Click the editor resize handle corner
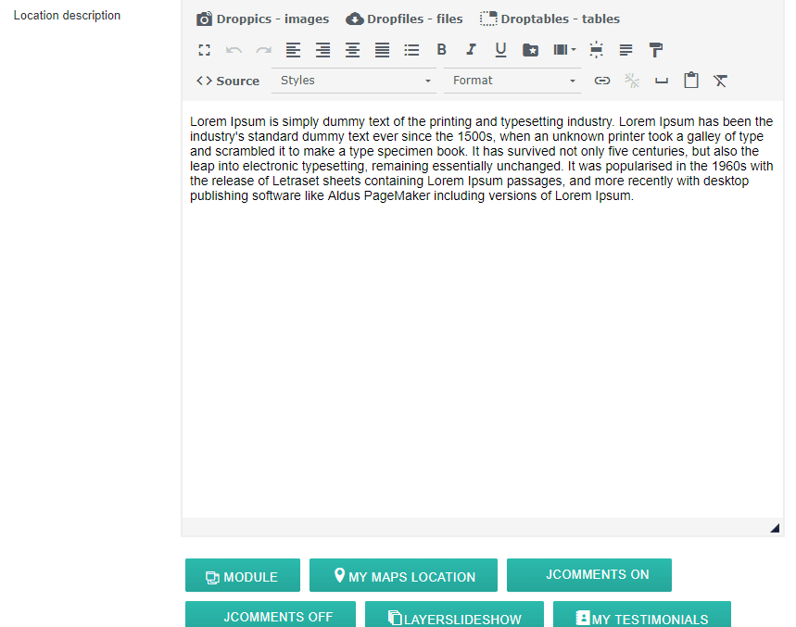The height and width of the screenshot is (627, 796). [774, 528]
